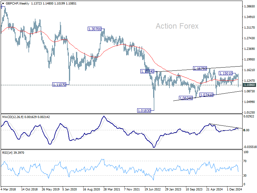The image size is (257, 193).
Task: Select the 1.30700 price label
Action: click(x=94, y=29)
